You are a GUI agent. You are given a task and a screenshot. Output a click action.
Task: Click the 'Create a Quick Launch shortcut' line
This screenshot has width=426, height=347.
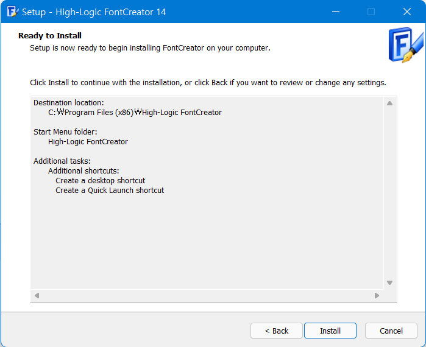(x=110, y=191)
